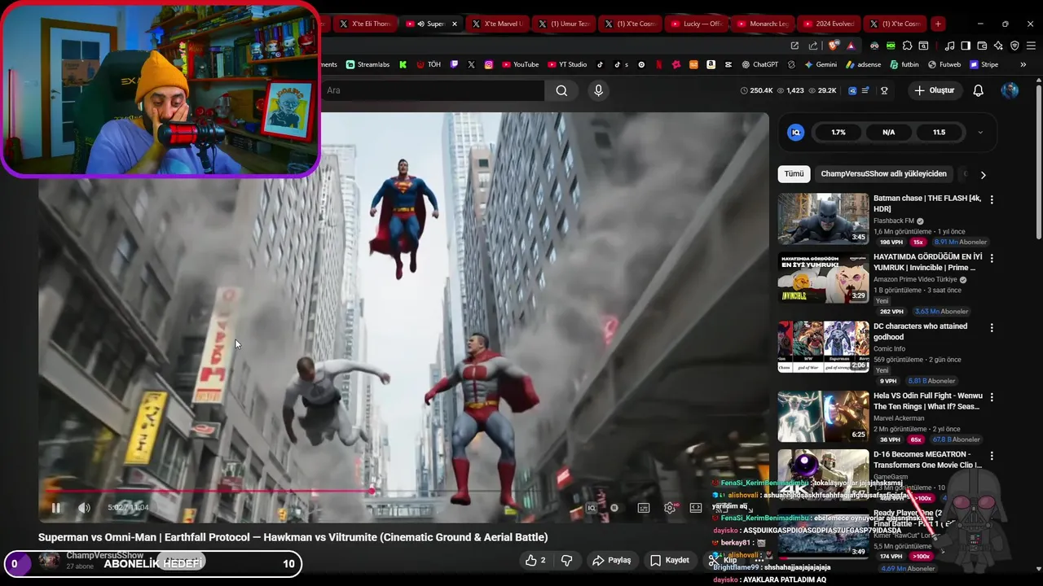Open YouTube notifications bell

pyautogui.click(x=978, y=90)
